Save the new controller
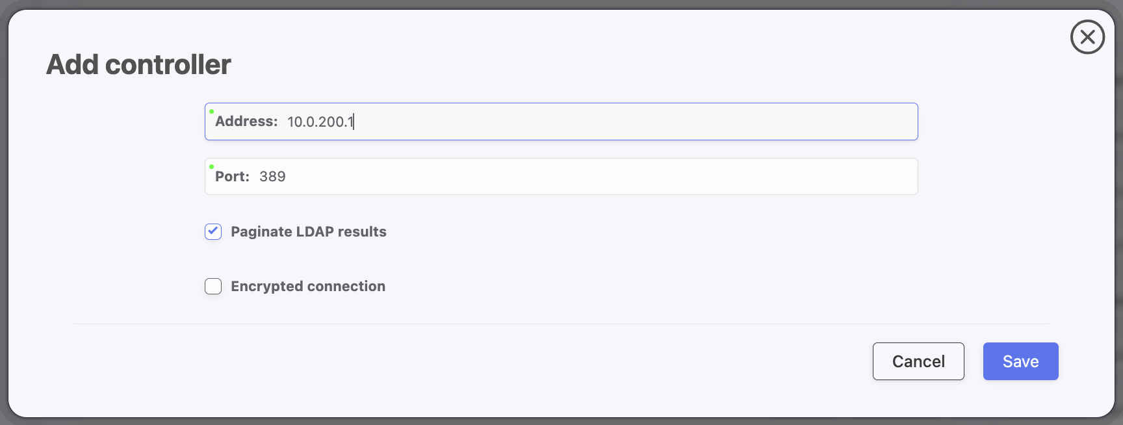The height and width of the screenshot is (425, 1123). 1020,361
